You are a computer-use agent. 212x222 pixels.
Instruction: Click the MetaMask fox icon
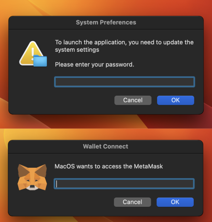click(x=28, y=177)
